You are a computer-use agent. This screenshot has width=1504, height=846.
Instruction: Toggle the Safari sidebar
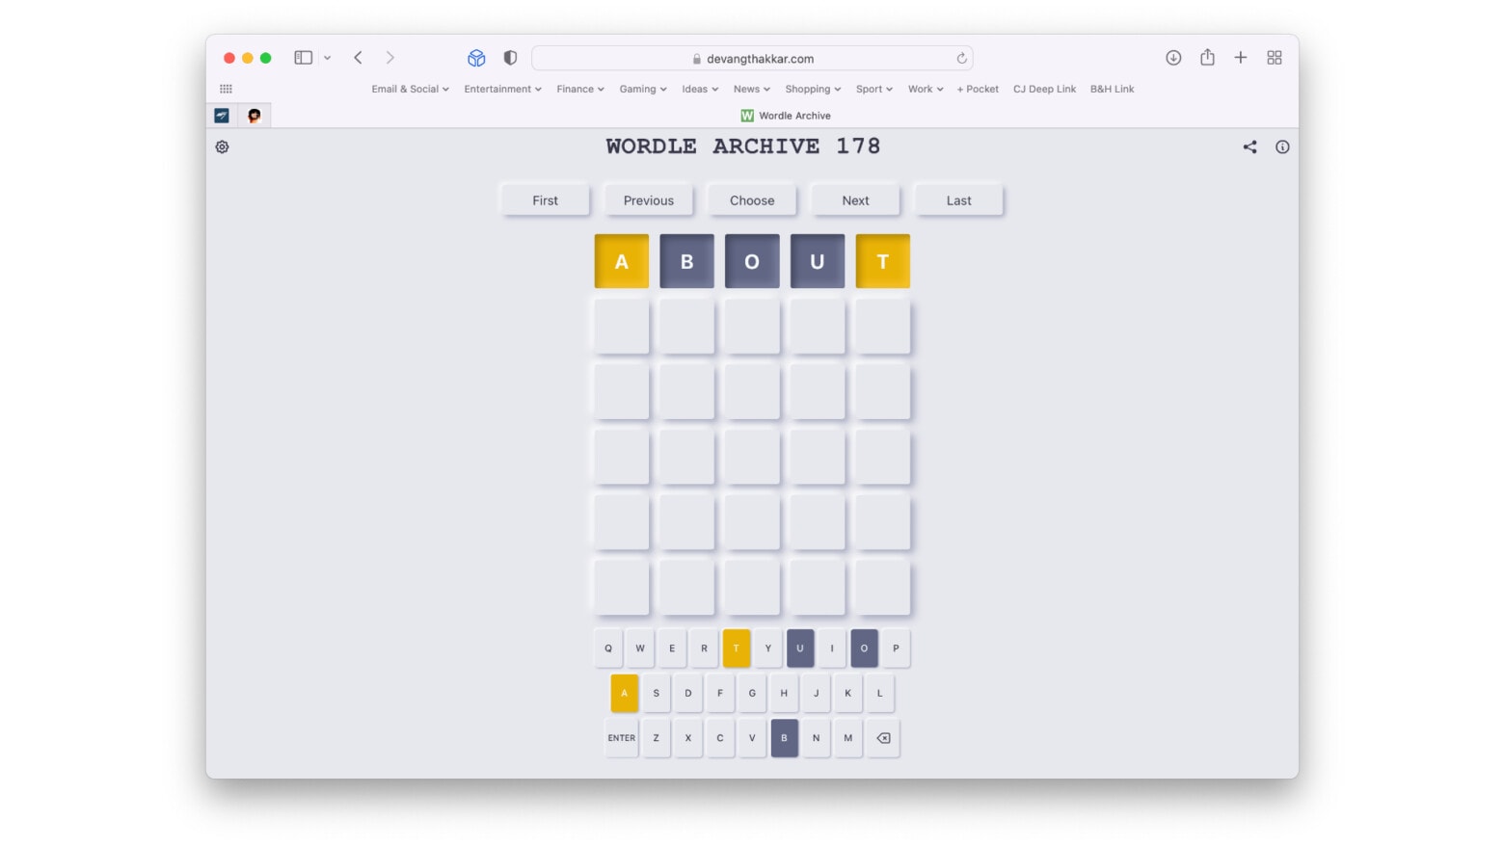[302, 58]
